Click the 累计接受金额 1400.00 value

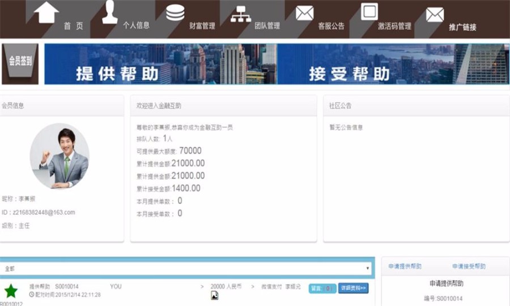186,188
